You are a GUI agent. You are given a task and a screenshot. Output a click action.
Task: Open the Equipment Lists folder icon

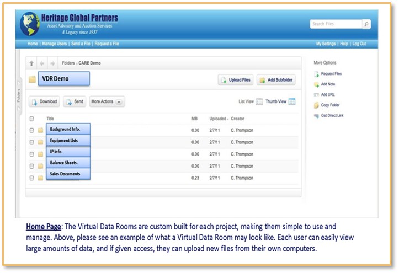tap(40, 142)
